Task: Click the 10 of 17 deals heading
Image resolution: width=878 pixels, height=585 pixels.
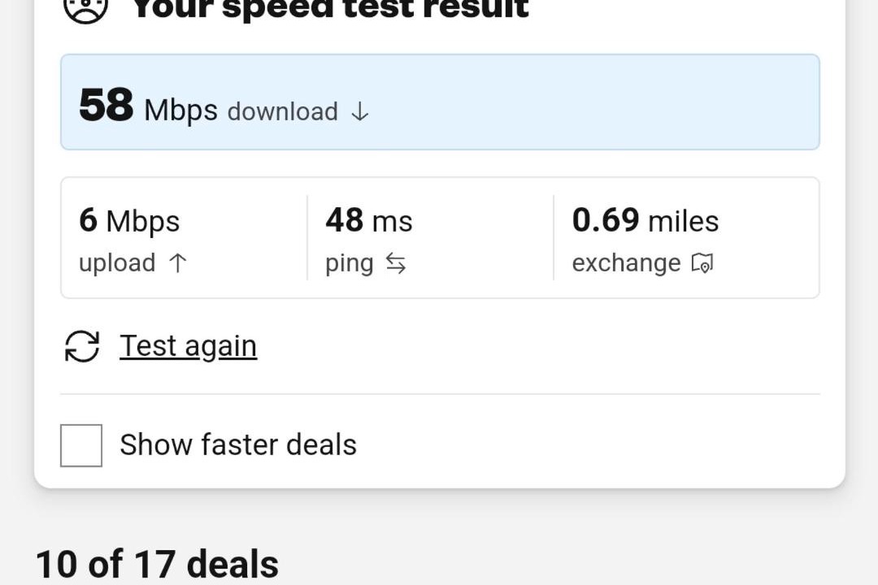Action: tap(157, 564)
